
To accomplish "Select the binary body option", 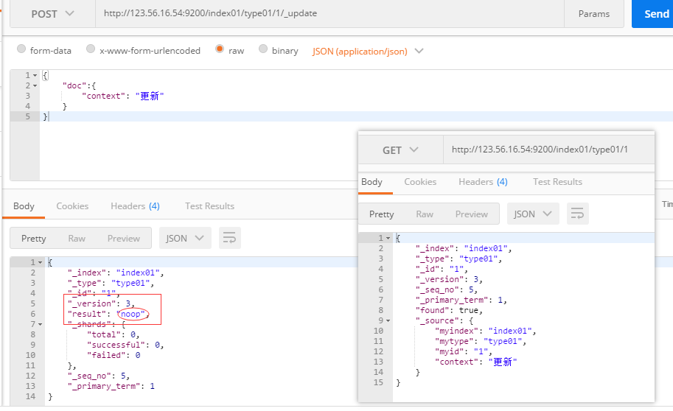I will [263, 49].
